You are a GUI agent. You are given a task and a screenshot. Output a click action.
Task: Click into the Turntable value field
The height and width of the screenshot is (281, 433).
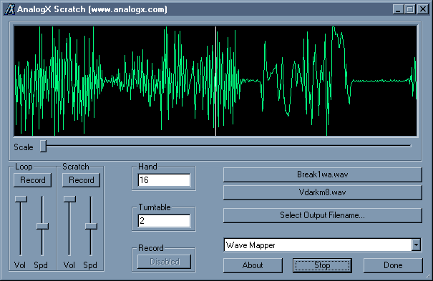pos(164,221)
